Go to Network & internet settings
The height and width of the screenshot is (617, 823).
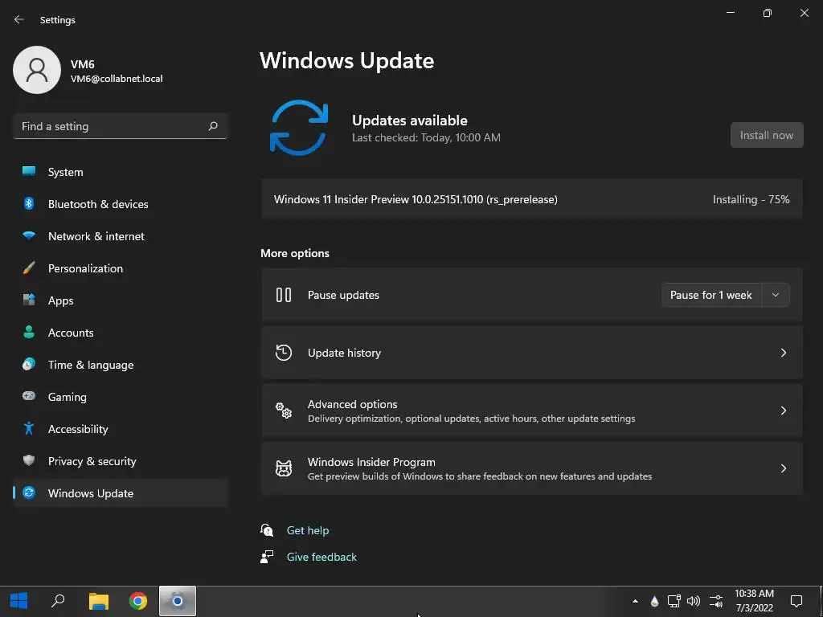point(121,235)
